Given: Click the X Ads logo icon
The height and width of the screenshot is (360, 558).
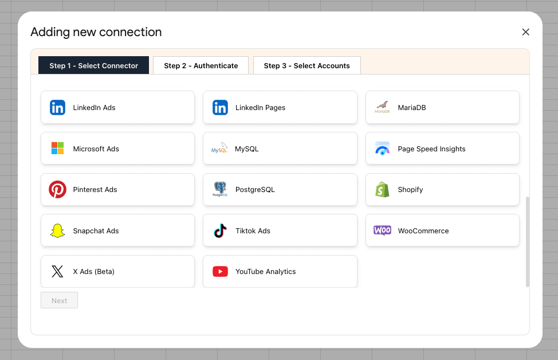Looking at the screenshot, I should pos(57,272).
